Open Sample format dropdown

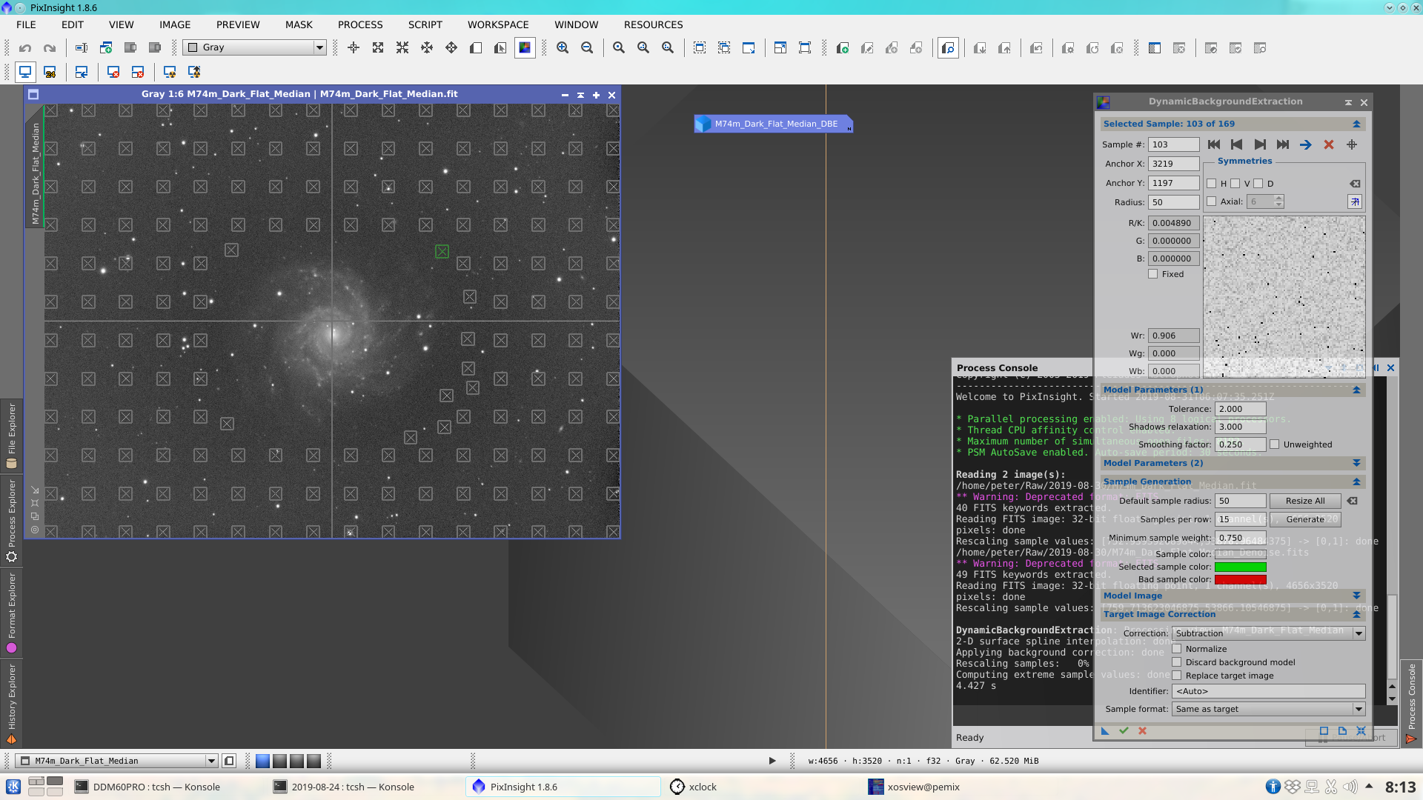pos(1268,709)
